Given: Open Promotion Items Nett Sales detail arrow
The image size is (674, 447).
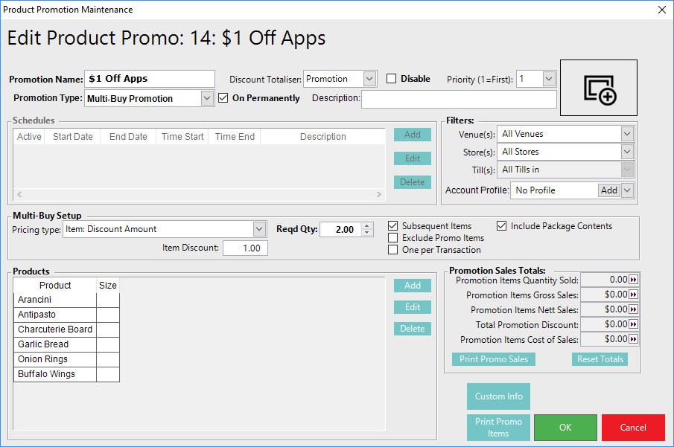Looking at the screenshot, I should point(634,309).
